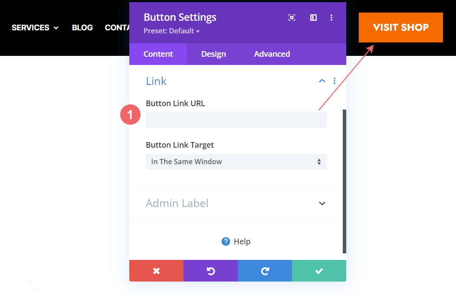
Task: Click the modal scrollbar on the right
Action: point(344,182)
